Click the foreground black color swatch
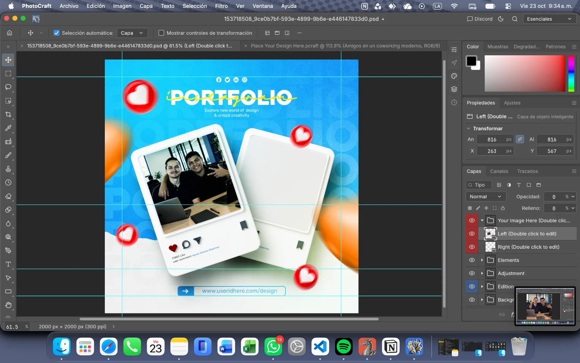 (x=471, y=61)
